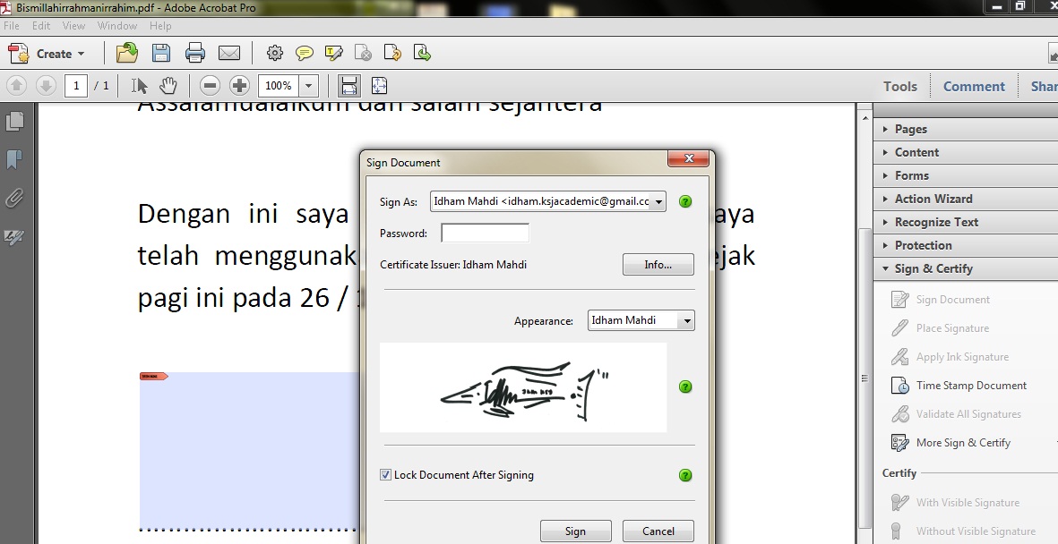This screenshot has height=544, width=1058.
Task: Expand the Protection panel
Action: pos(966,245)
